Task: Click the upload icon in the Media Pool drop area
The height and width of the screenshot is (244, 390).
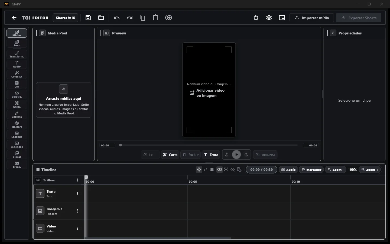Action: pos(64,89)
